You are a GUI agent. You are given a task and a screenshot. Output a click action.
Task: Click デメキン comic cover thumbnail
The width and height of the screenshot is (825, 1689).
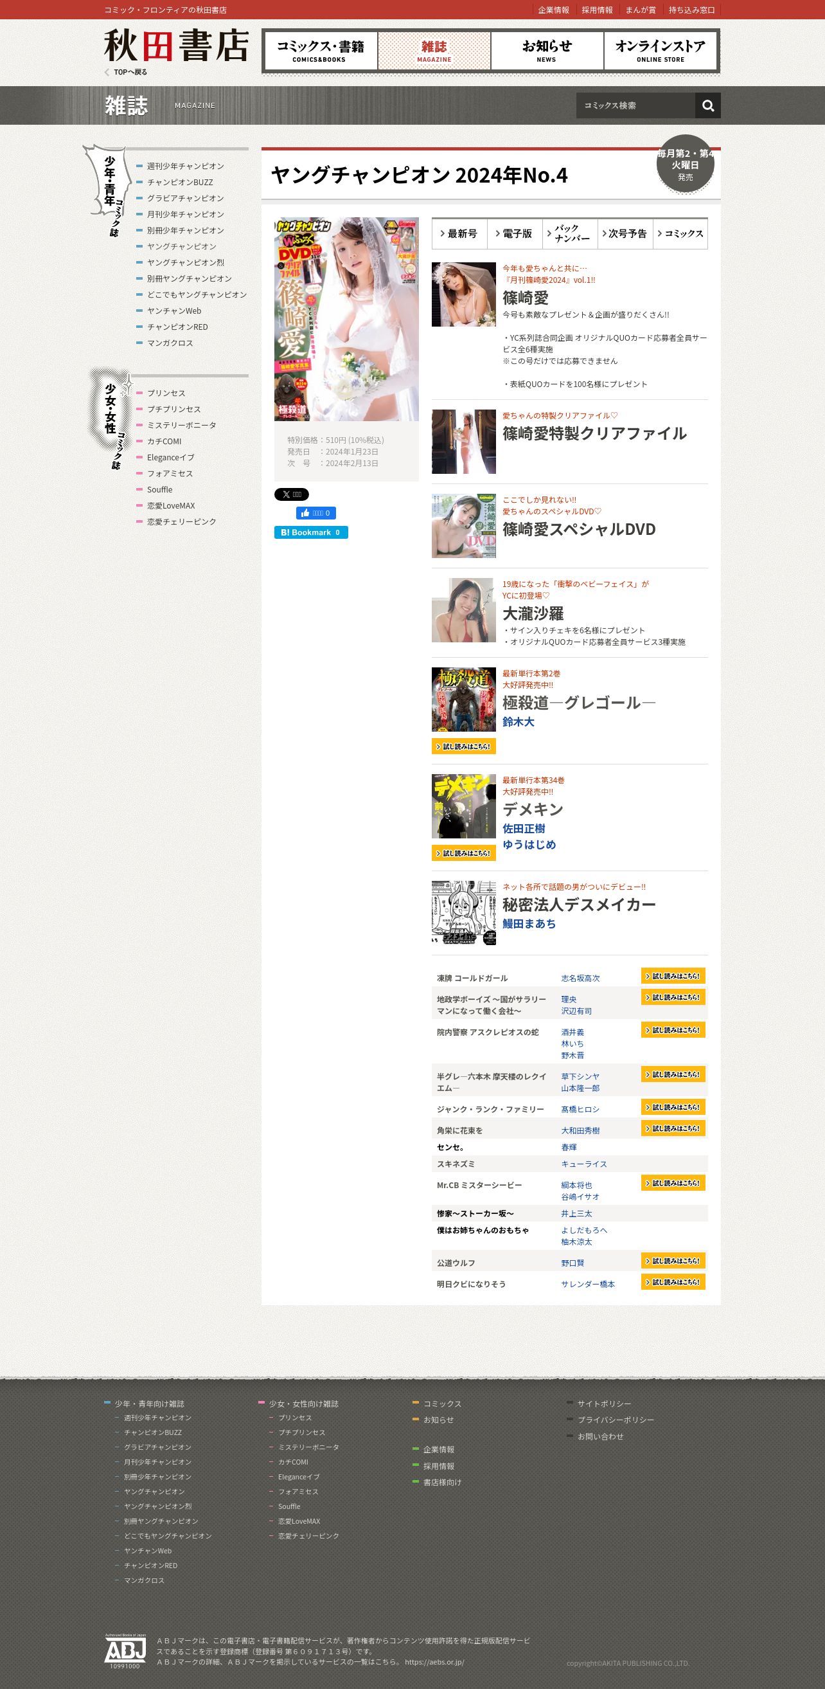[464, 806]
